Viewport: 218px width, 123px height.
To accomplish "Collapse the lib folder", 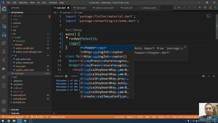I will coord(14,34).
